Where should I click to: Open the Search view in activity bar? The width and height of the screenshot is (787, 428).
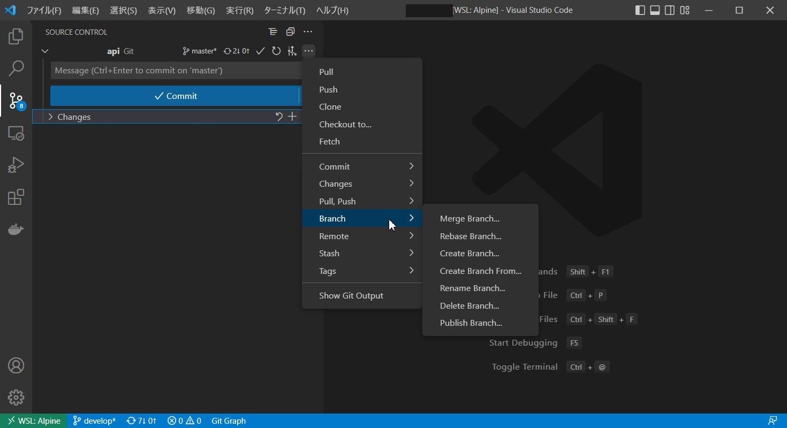(16, 68)
